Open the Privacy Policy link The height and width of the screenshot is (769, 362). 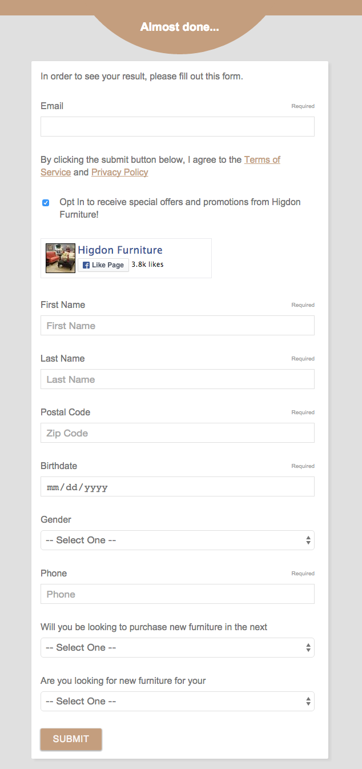pyautogui.click(x=119, y=173)
